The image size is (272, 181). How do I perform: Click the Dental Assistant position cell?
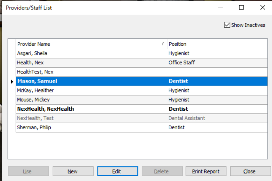pos(217,118)
